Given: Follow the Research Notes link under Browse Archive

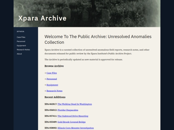Looking at the screenshot, I should [x=54, y=91].
